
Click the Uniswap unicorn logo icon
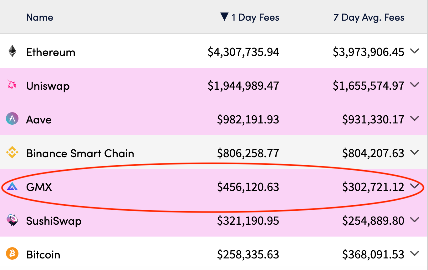(x=12, y=85)
